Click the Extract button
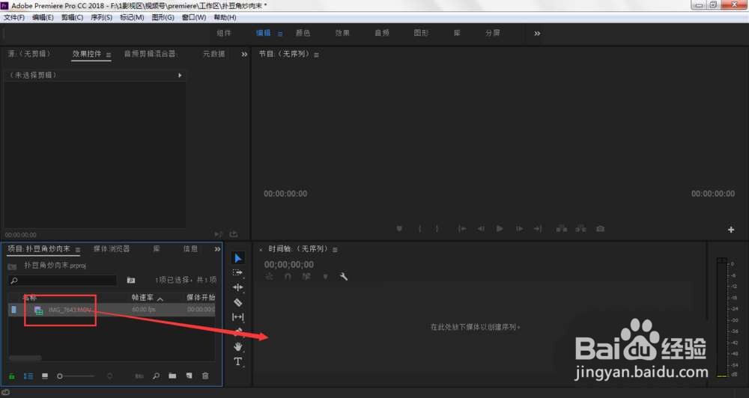This screenshot has width=749, height=398. point(581,229)
